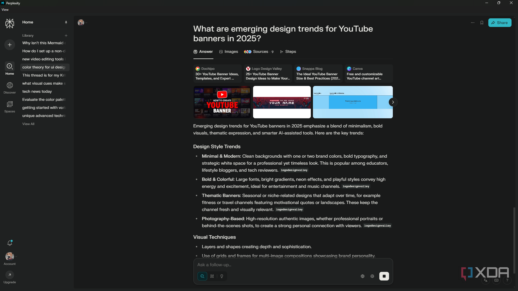The width and height of the screenshot is (518, 291).
Task: Open the notifications bell
Action: [10, 243]
